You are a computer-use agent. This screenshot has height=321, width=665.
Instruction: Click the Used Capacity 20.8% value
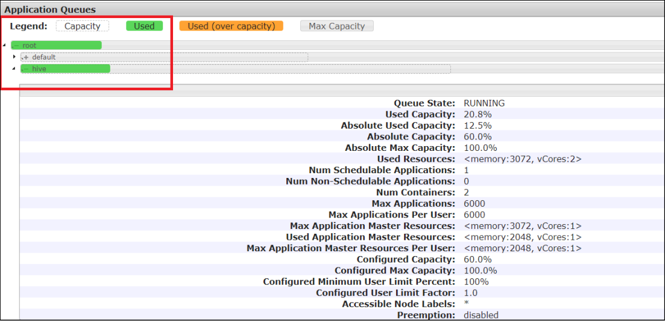pos(477,114)
